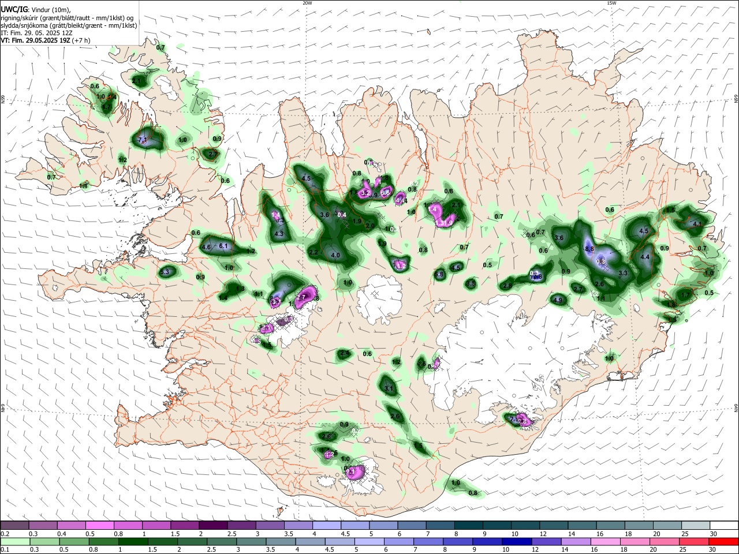
Task: Click the 8.8 precipitation value on the map
Action: 589,249
